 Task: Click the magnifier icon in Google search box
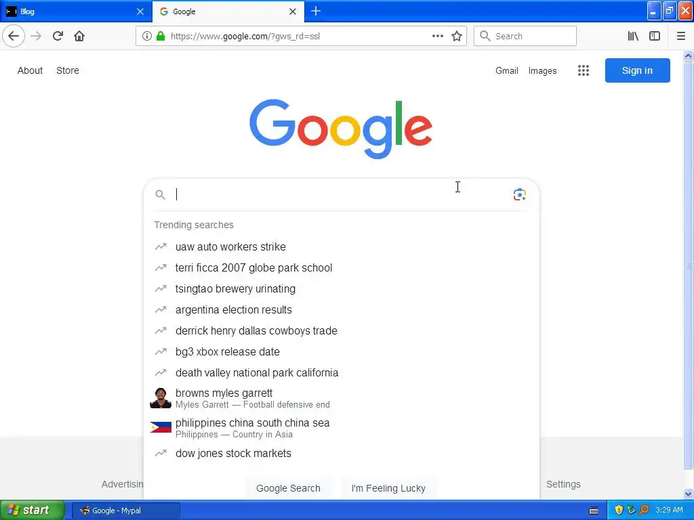pos(160,194)
